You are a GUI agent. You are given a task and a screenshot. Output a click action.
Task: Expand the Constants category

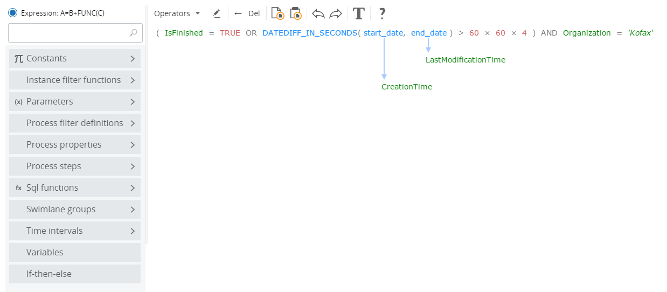pos(75,58)
